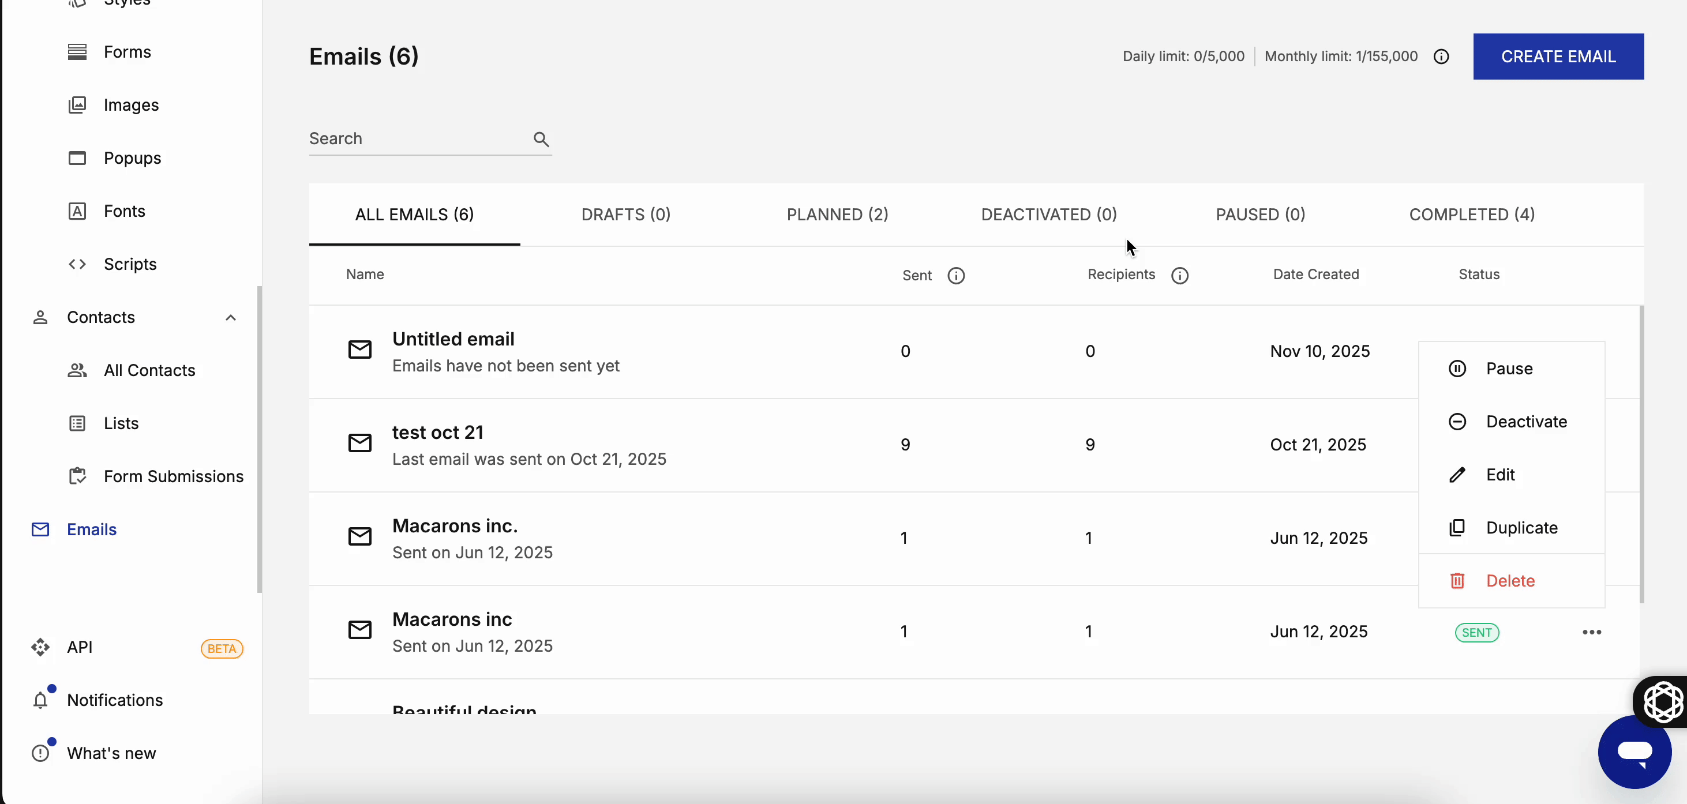
Task: Choose Deactivate from the context menu
Action: pos(1526,422)
